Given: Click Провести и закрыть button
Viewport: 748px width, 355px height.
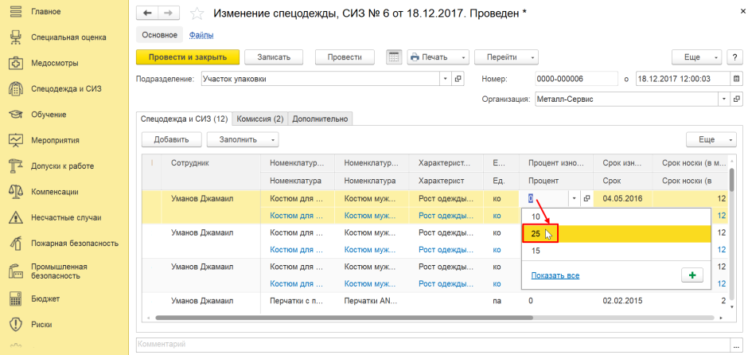Looking at the screenshot, I should click(x=188, y=57).
